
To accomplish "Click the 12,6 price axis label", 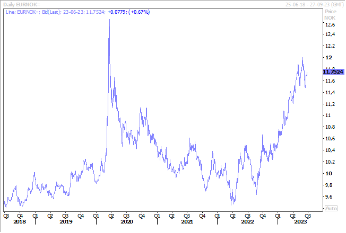I will pyautogui.click(x=330, y=25).
